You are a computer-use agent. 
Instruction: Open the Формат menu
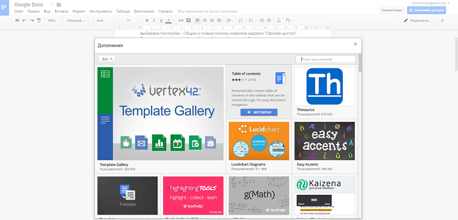[x=79, y=11]
